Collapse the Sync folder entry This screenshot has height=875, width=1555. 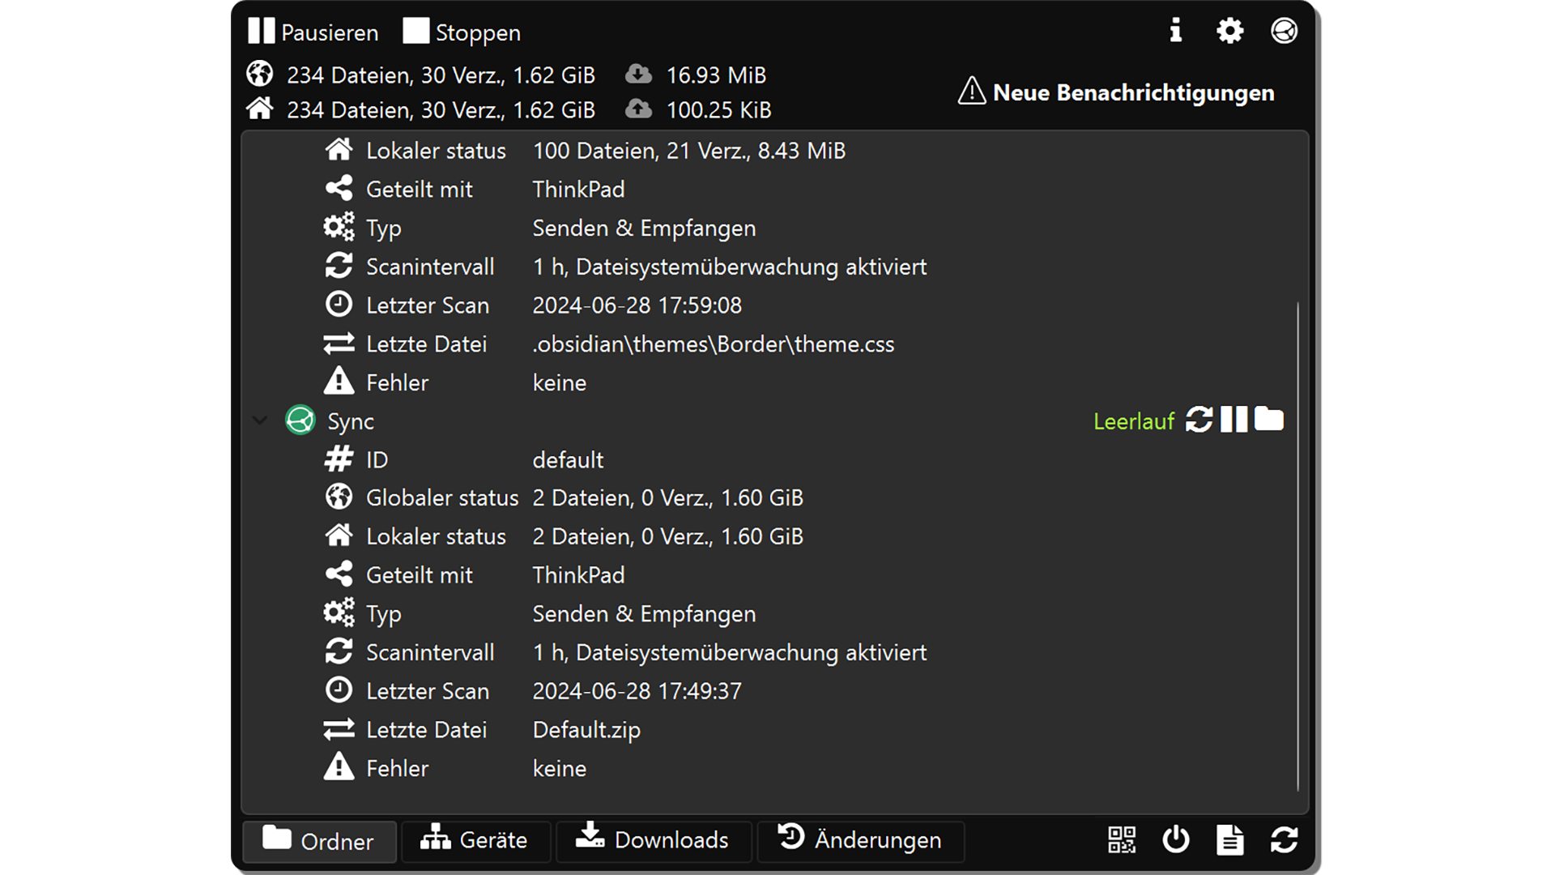(260, 420)
